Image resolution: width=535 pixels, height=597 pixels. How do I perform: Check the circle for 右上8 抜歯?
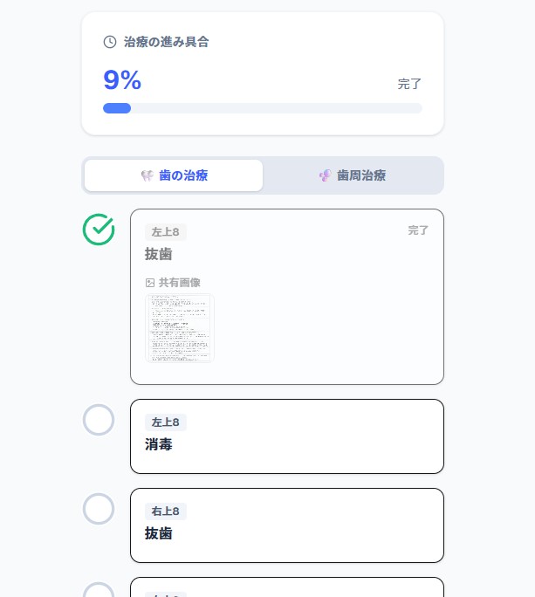(99, 509)
